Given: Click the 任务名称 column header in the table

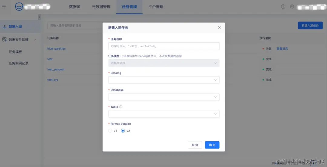Looking at the screenshot, I should click(x=53, y=38).
